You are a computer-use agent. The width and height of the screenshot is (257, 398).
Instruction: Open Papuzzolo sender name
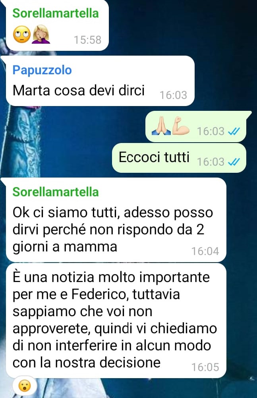[x=42, y=70]
